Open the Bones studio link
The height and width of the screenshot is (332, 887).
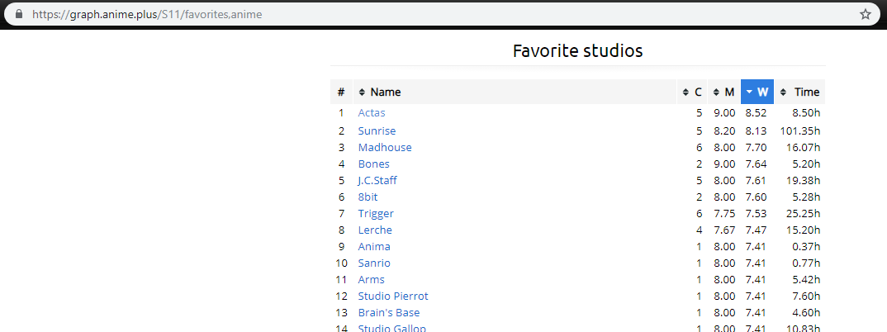[373, 164]
